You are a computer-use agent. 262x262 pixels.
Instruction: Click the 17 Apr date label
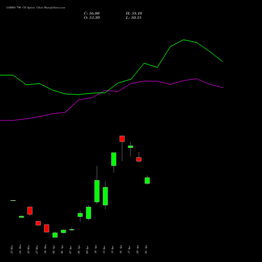[x=129, y=249]
